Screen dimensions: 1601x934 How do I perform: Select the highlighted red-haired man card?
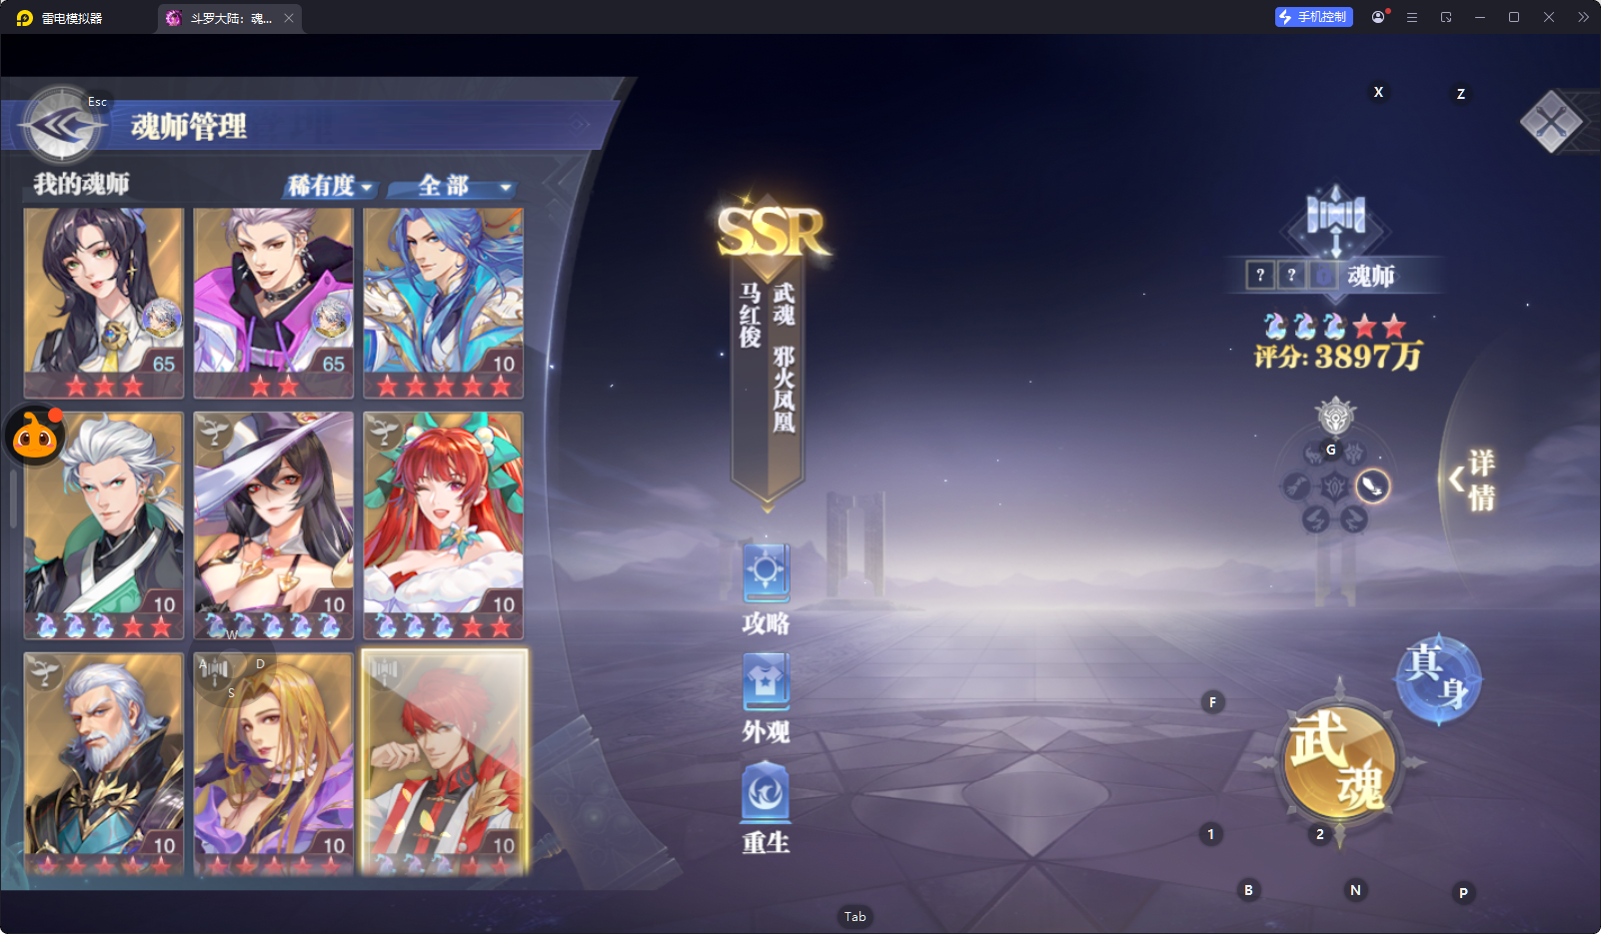click(444, 764)
